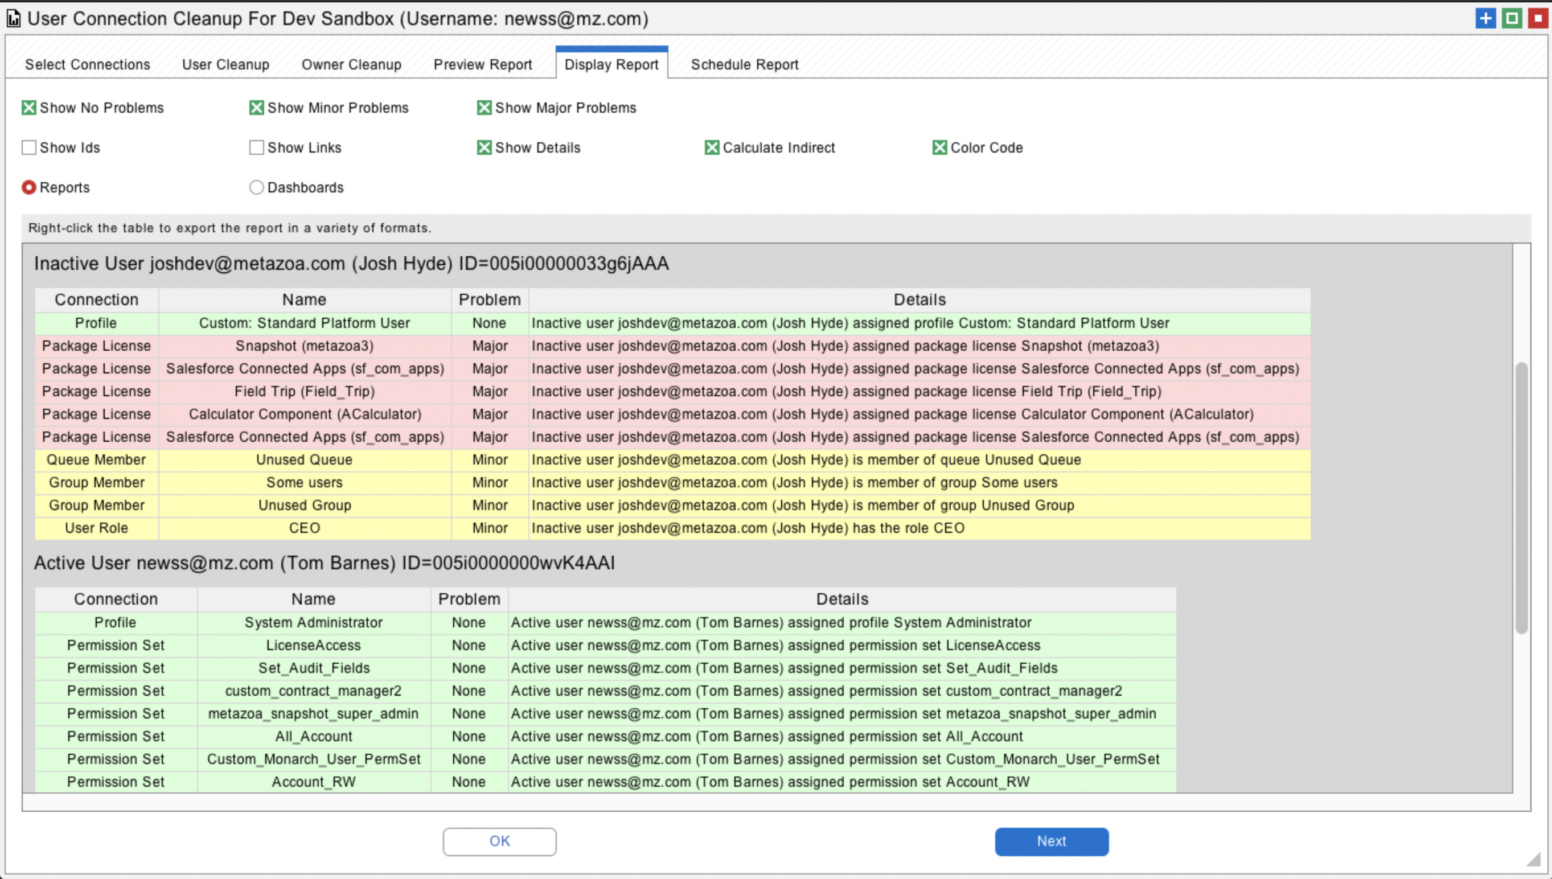Switch to the Select Connections tab
Screen dimensions: 1552x879
(x=88, y=64)
